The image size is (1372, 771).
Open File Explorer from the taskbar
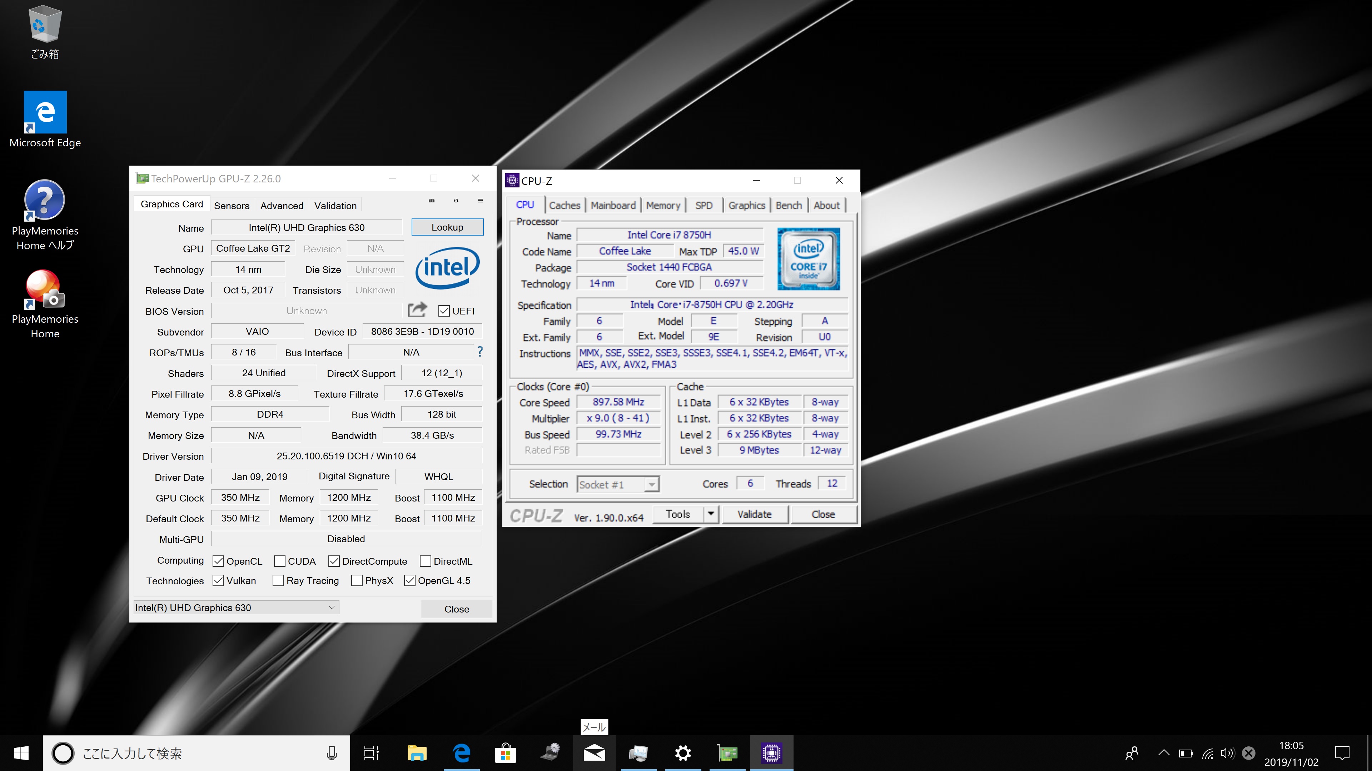pos(417,753)
